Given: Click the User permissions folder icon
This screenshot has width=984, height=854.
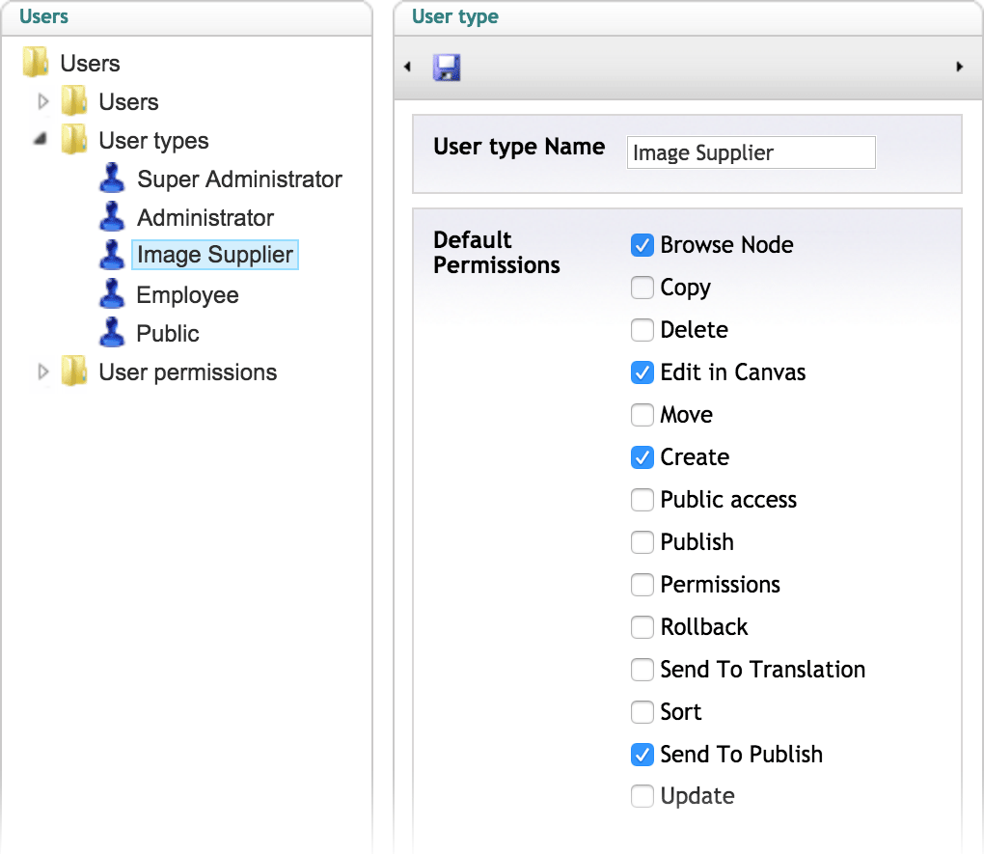Looking at the screenshot, I should click(74, 372).
